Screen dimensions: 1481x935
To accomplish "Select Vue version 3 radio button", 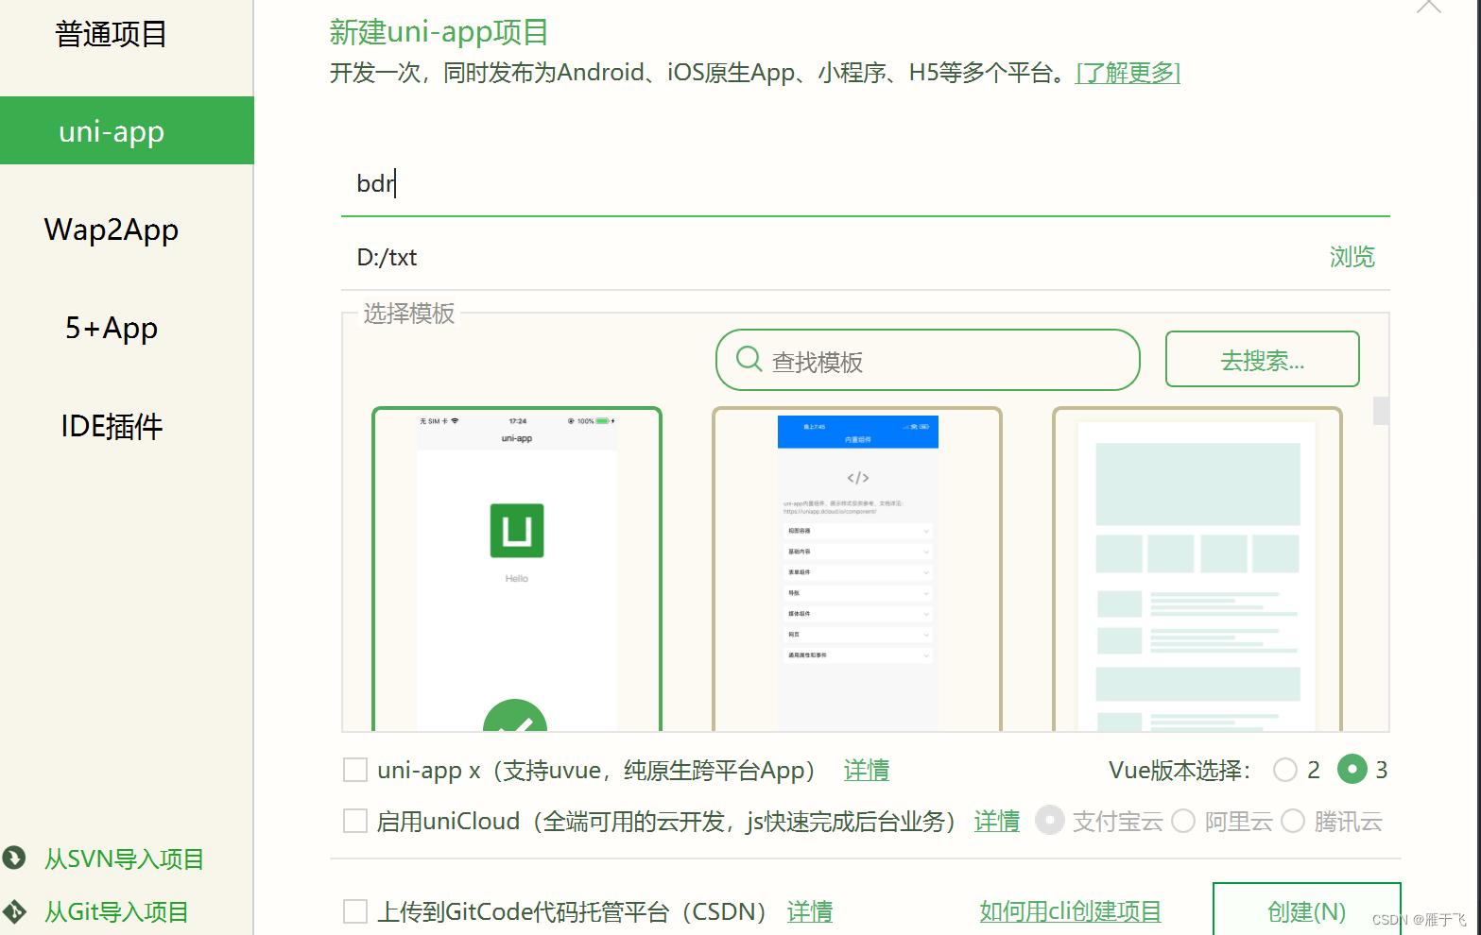I will pos(1352,770).
